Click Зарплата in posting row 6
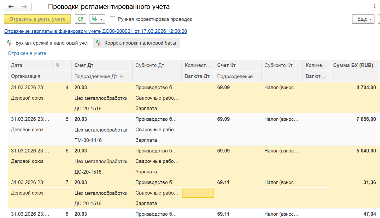380x218 pixels. tap(146, 172)
